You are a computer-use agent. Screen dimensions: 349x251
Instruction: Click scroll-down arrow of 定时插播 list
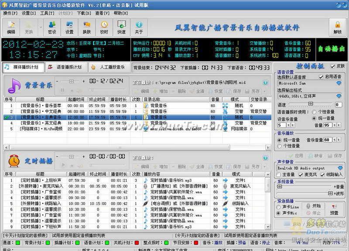point(268,227)
